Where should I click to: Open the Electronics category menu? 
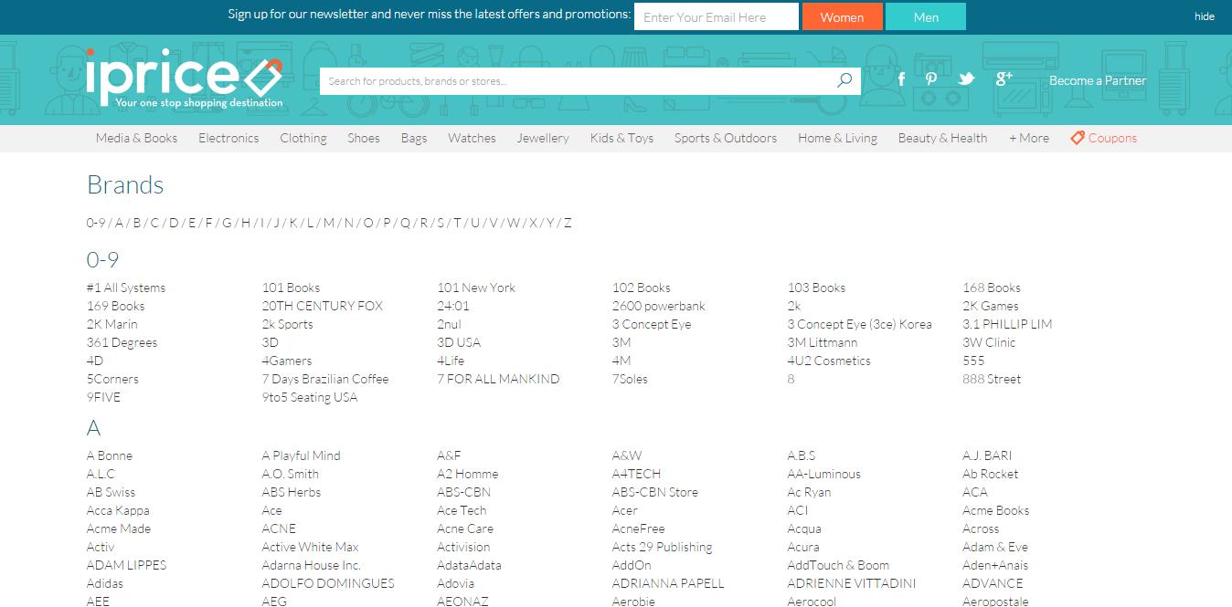(x=228, y=138)
